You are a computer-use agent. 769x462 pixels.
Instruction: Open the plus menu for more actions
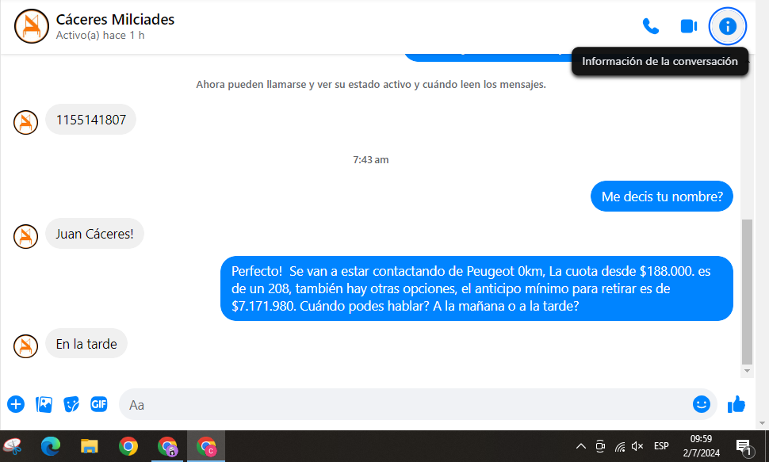16,405
